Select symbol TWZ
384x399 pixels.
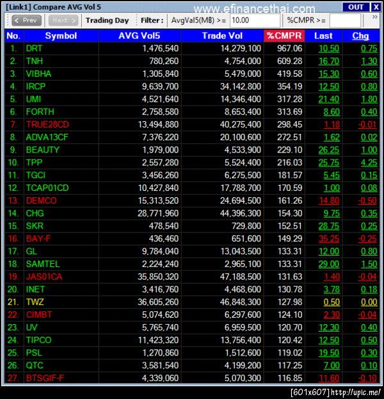pos(35,302)
